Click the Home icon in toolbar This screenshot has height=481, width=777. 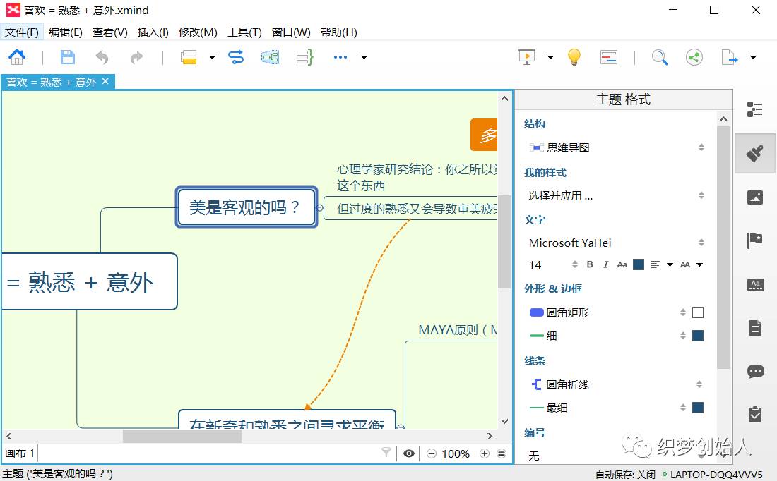(17, 57)
